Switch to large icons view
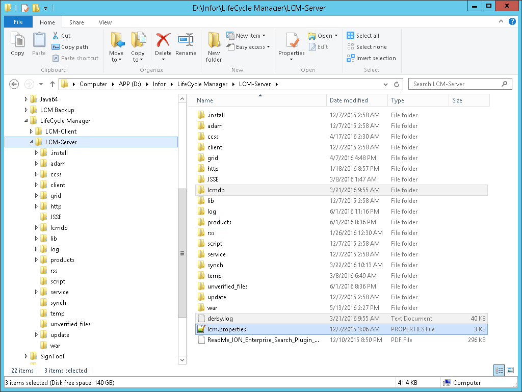Image resolution: width=522 pixels, height=392 pixels. click(510, 371)
